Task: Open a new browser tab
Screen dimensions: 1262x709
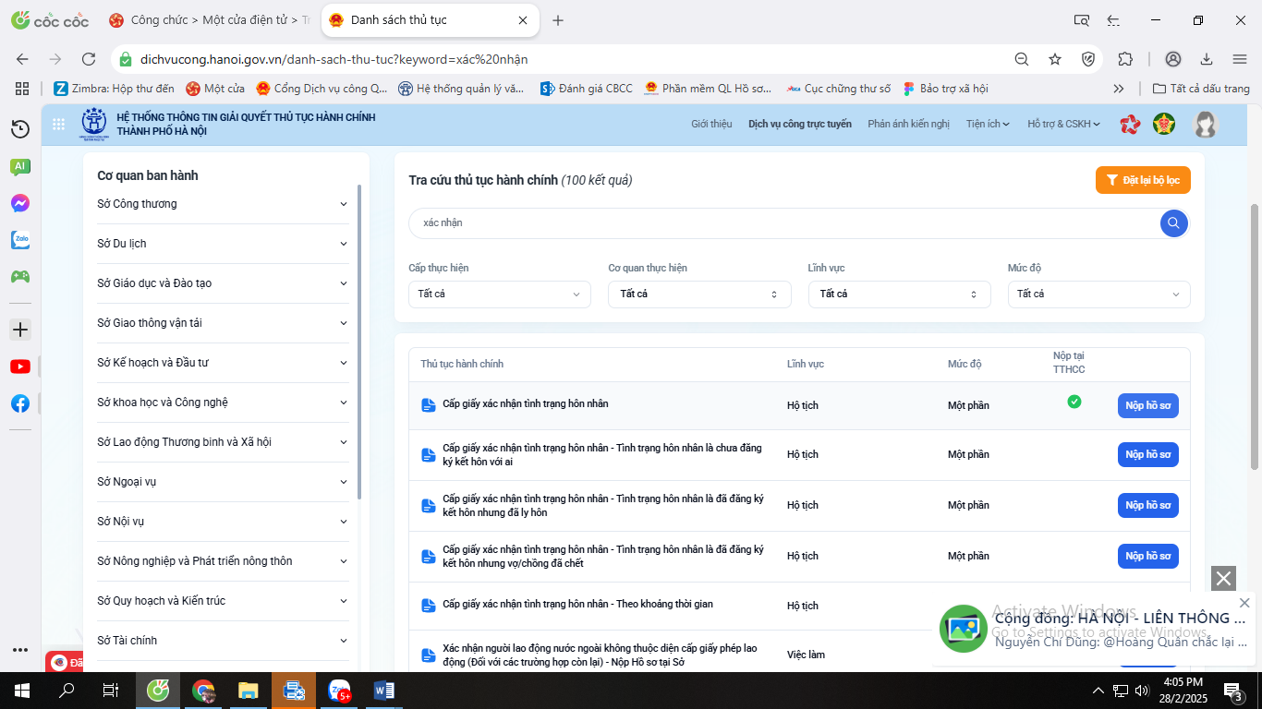Action: 558,20
